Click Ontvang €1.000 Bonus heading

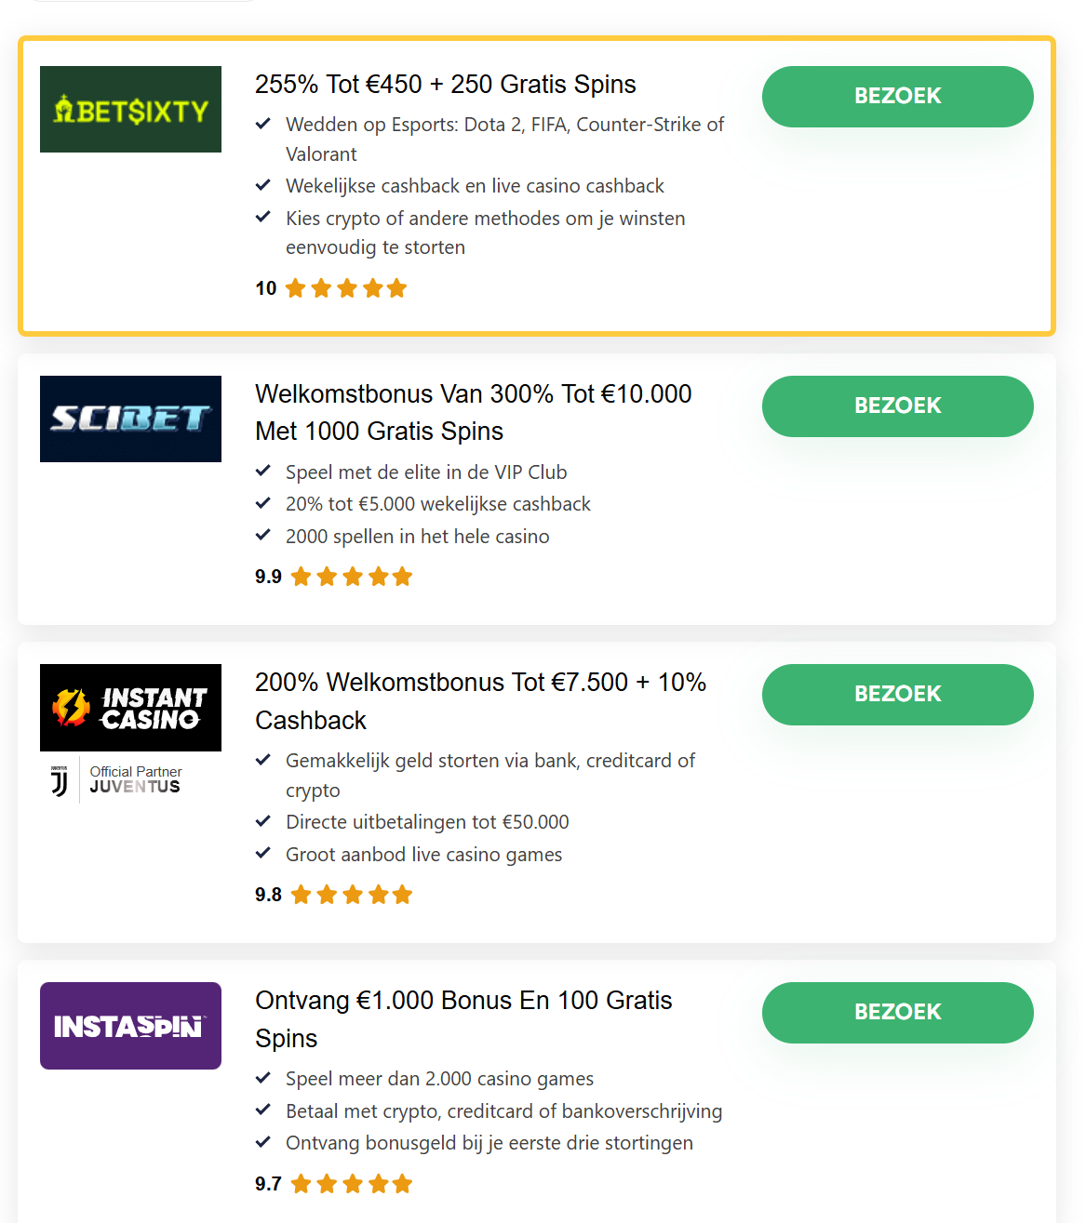463,1019
